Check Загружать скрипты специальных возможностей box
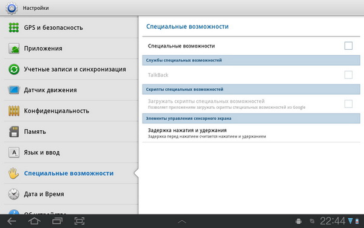 [348, 104]
